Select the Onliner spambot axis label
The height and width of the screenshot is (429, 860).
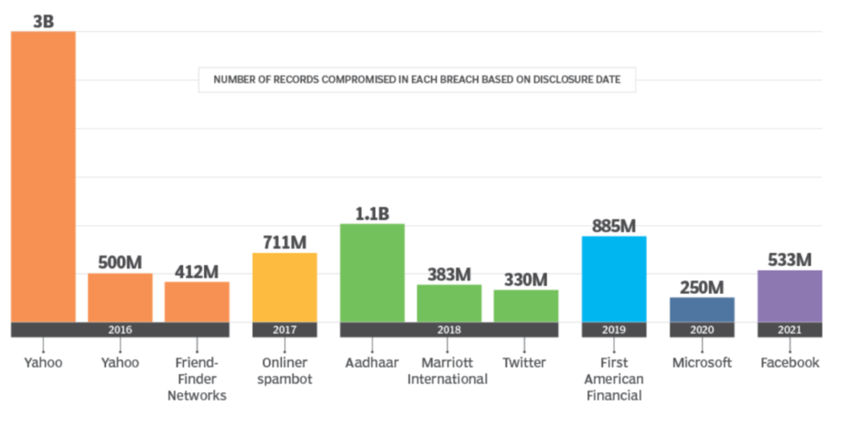284,371
